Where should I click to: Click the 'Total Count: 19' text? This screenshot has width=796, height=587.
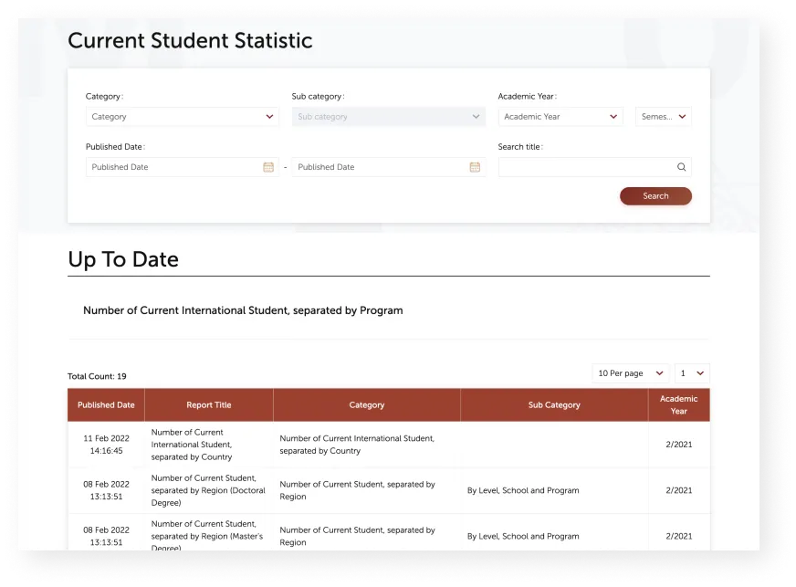[97, 376]
